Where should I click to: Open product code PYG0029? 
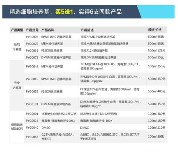(x=32, y=44)
